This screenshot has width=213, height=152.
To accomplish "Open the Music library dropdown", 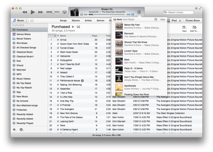I will tap(20, 20).
